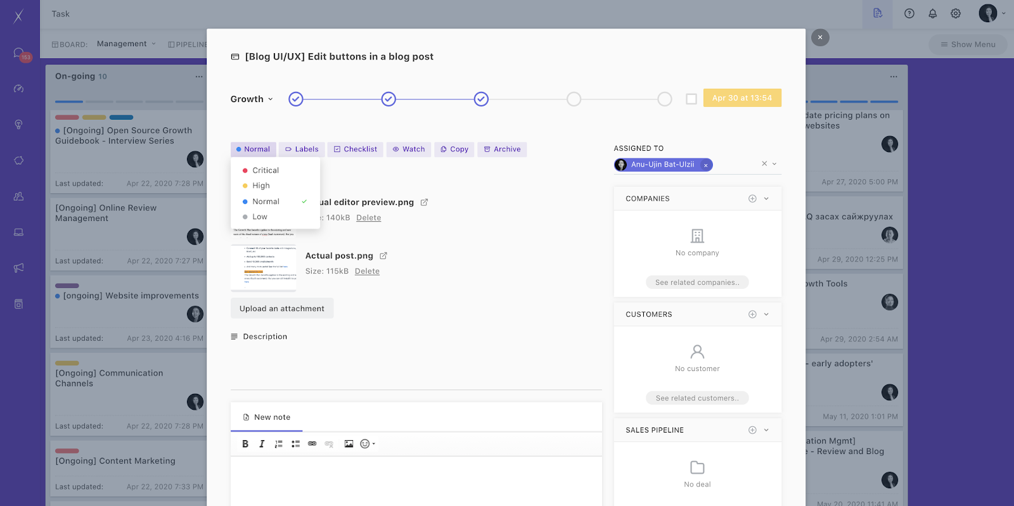Mark the fourth pipeline stage circle
1014x506 pixels.
pos(574,99)
